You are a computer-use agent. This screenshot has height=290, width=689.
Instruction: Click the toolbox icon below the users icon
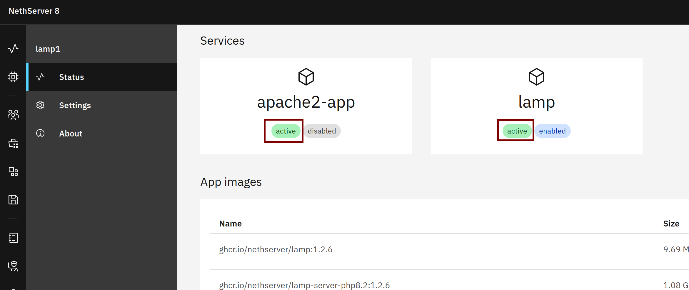[x=13, y=143]
